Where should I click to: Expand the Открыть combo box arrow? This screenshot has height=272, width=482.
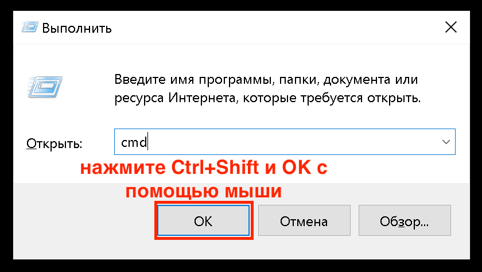tap(446, 142)
